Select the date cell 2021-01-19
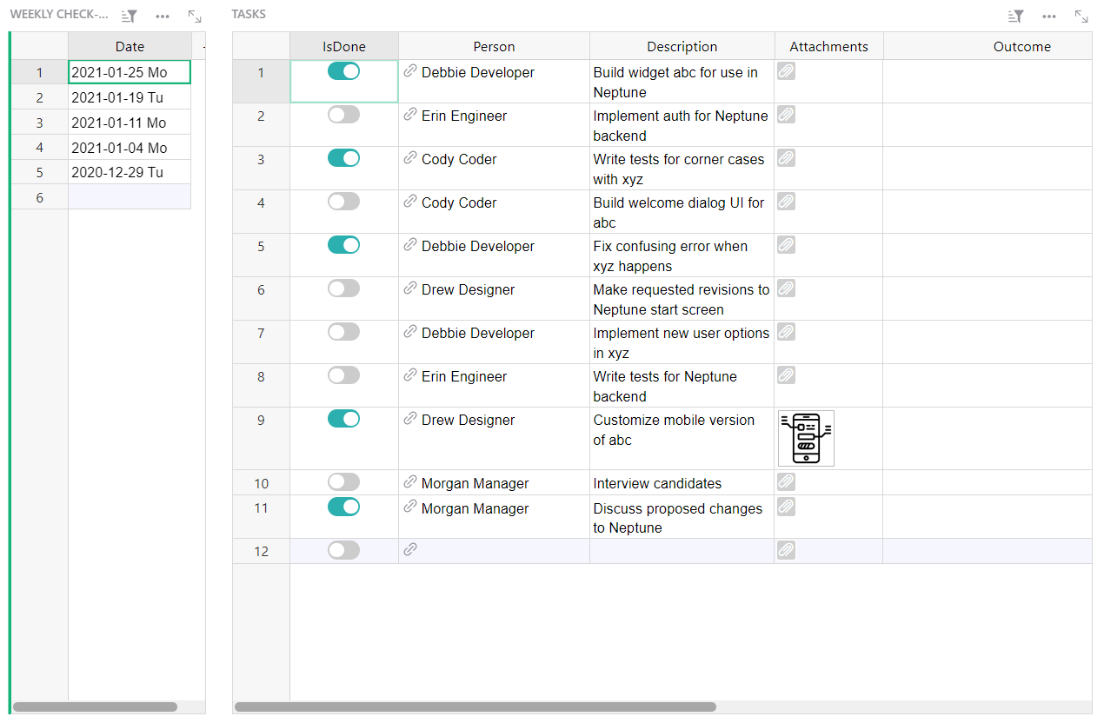1104x723 pixels. [x=129, y=97]
